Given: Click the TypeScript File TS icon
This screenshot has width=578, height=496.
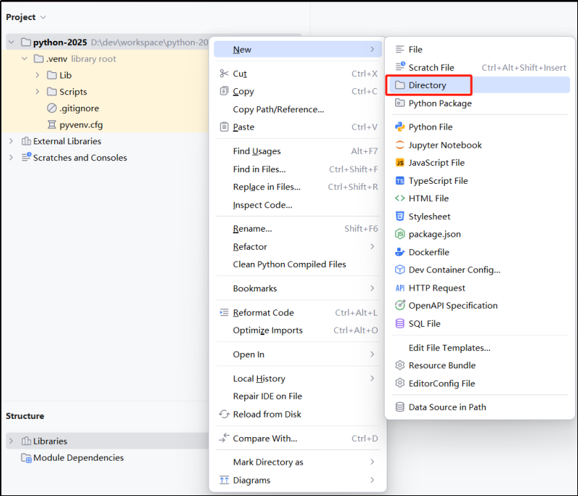Looking at the screenshot, I should tap(400, 181).
